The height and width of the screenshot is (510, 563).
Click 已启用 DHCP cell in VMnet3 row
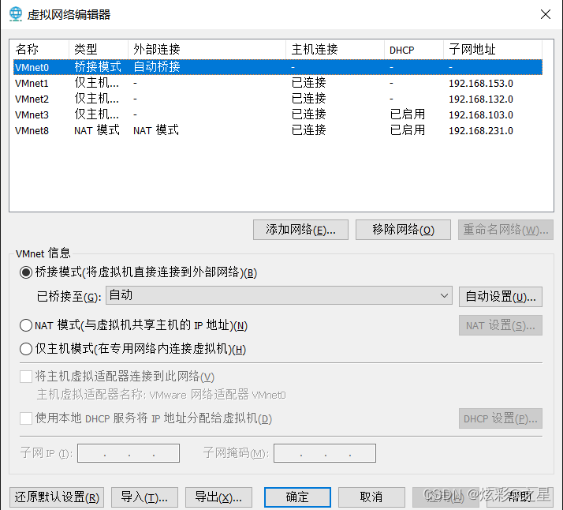407,114
